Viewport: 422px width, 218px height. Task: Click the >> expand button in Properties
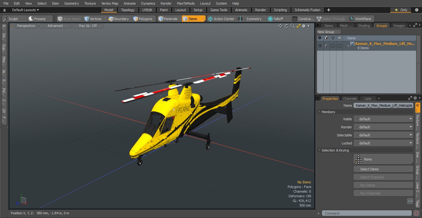tap(410, 201)
